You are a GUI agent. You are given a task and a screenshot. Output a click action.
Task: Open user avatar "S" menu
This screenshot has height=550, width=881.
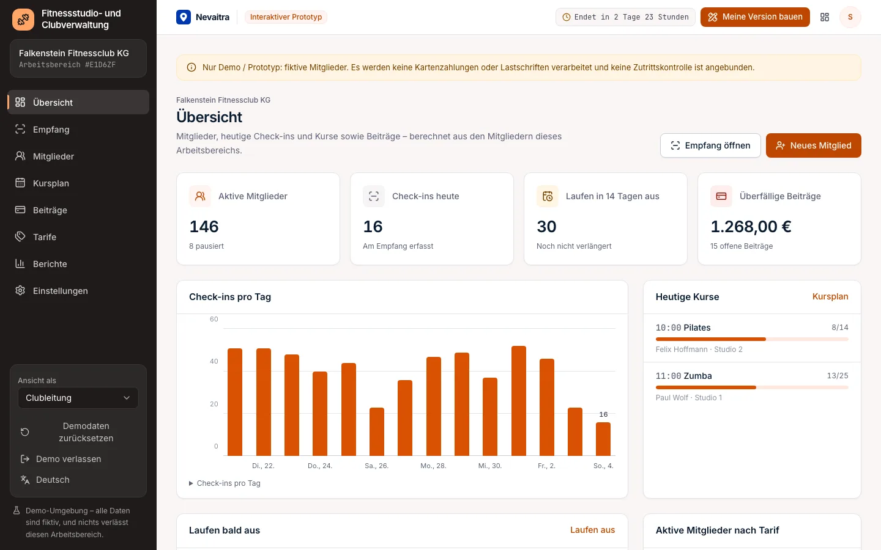[x=850, y=17]
